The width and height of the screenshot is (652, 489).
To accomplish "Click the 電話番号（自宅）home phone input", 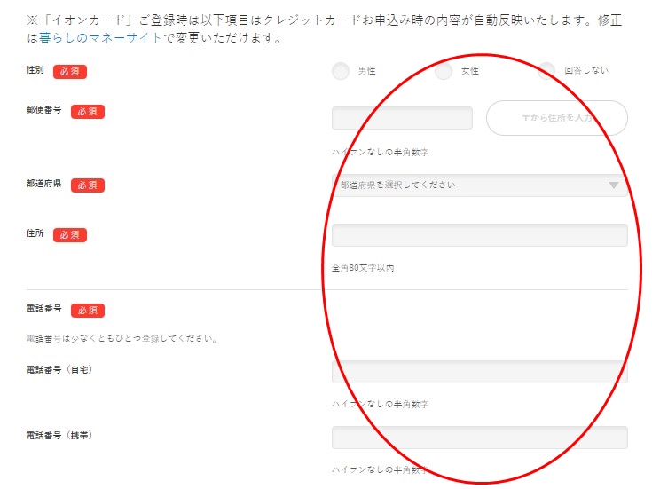I will pyautogui.click(x=479, y=372).
